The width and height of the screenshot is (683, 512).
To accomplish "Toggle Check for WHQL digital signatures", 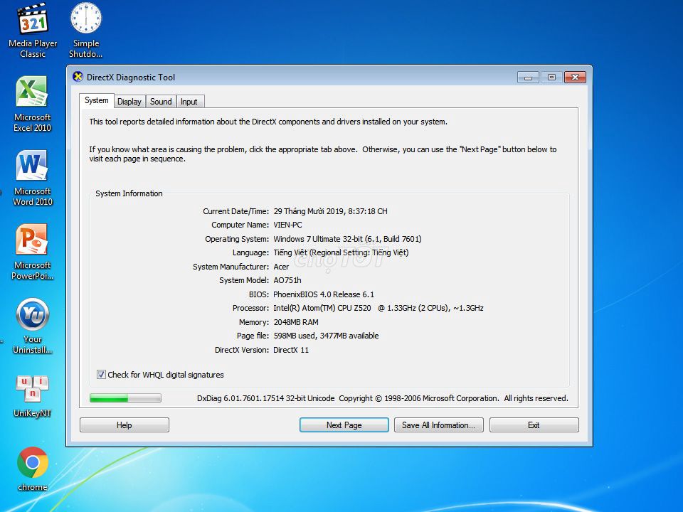I will [101, 375].
